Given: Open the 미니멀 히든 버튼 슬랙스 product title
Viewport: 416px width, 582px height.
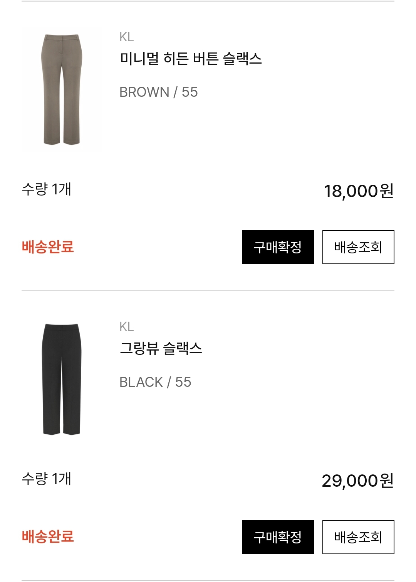Looking at the screenshot, I should click(191, 59).
